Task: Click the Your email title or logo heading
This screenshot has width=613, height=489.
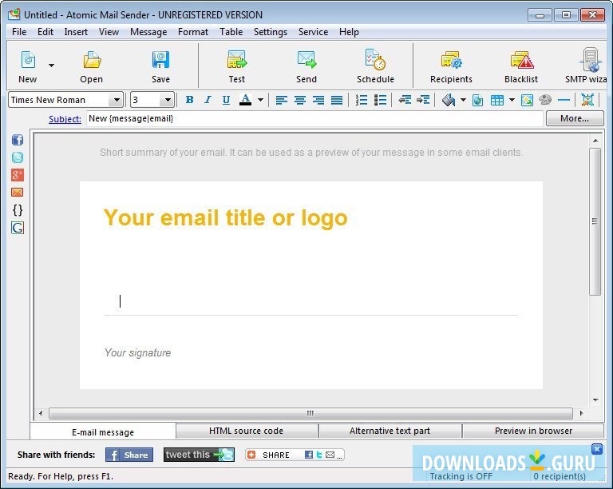Action: (x=226, y=217)
